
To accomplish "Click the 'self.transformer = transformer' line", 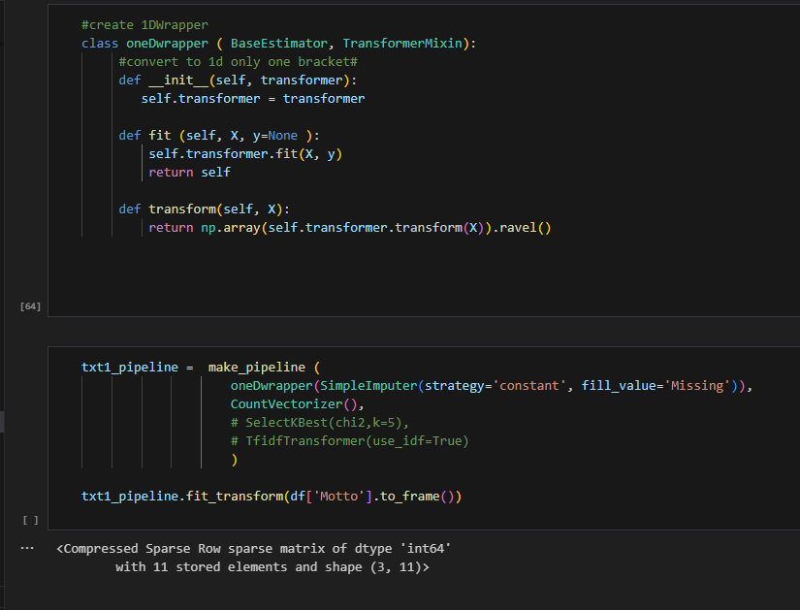I will pyautogui.click(x=253, y=99).
